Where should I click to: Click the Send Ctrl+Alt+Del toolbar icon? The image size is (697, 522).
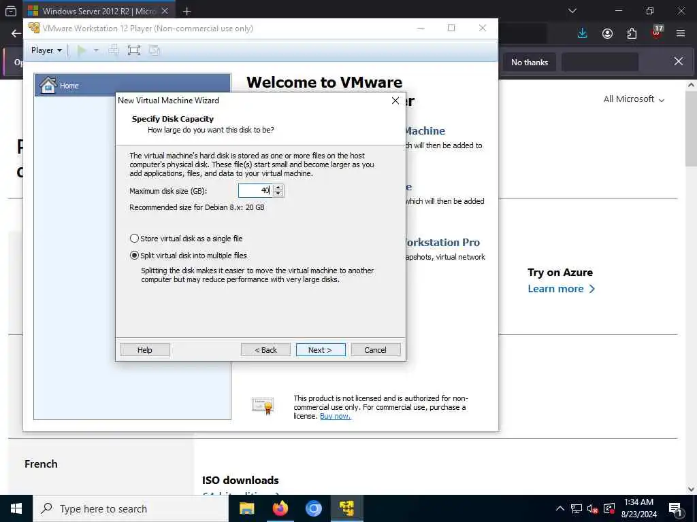coord(114,50)
